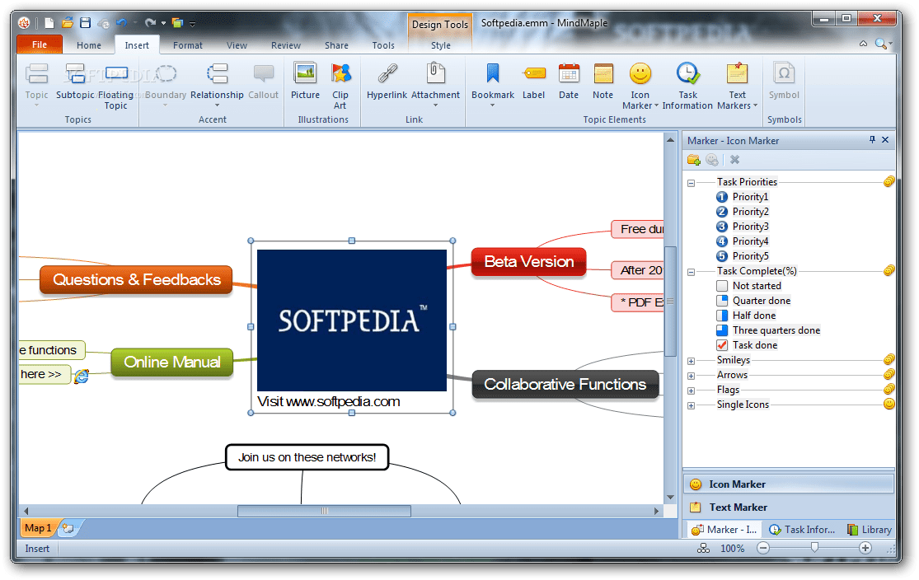
Task: Switch to the Library bottom tab
Action: point(870,530)
